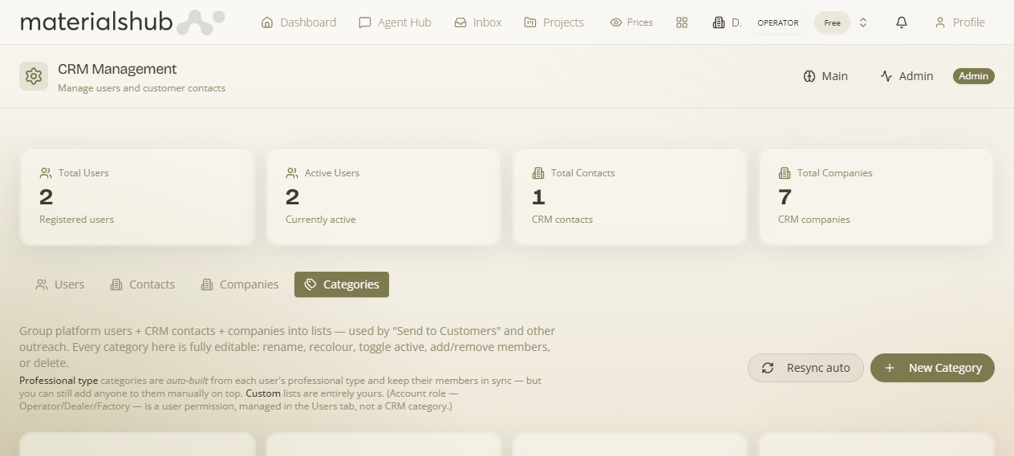Open the apps grid icon

tap(682, 22)
